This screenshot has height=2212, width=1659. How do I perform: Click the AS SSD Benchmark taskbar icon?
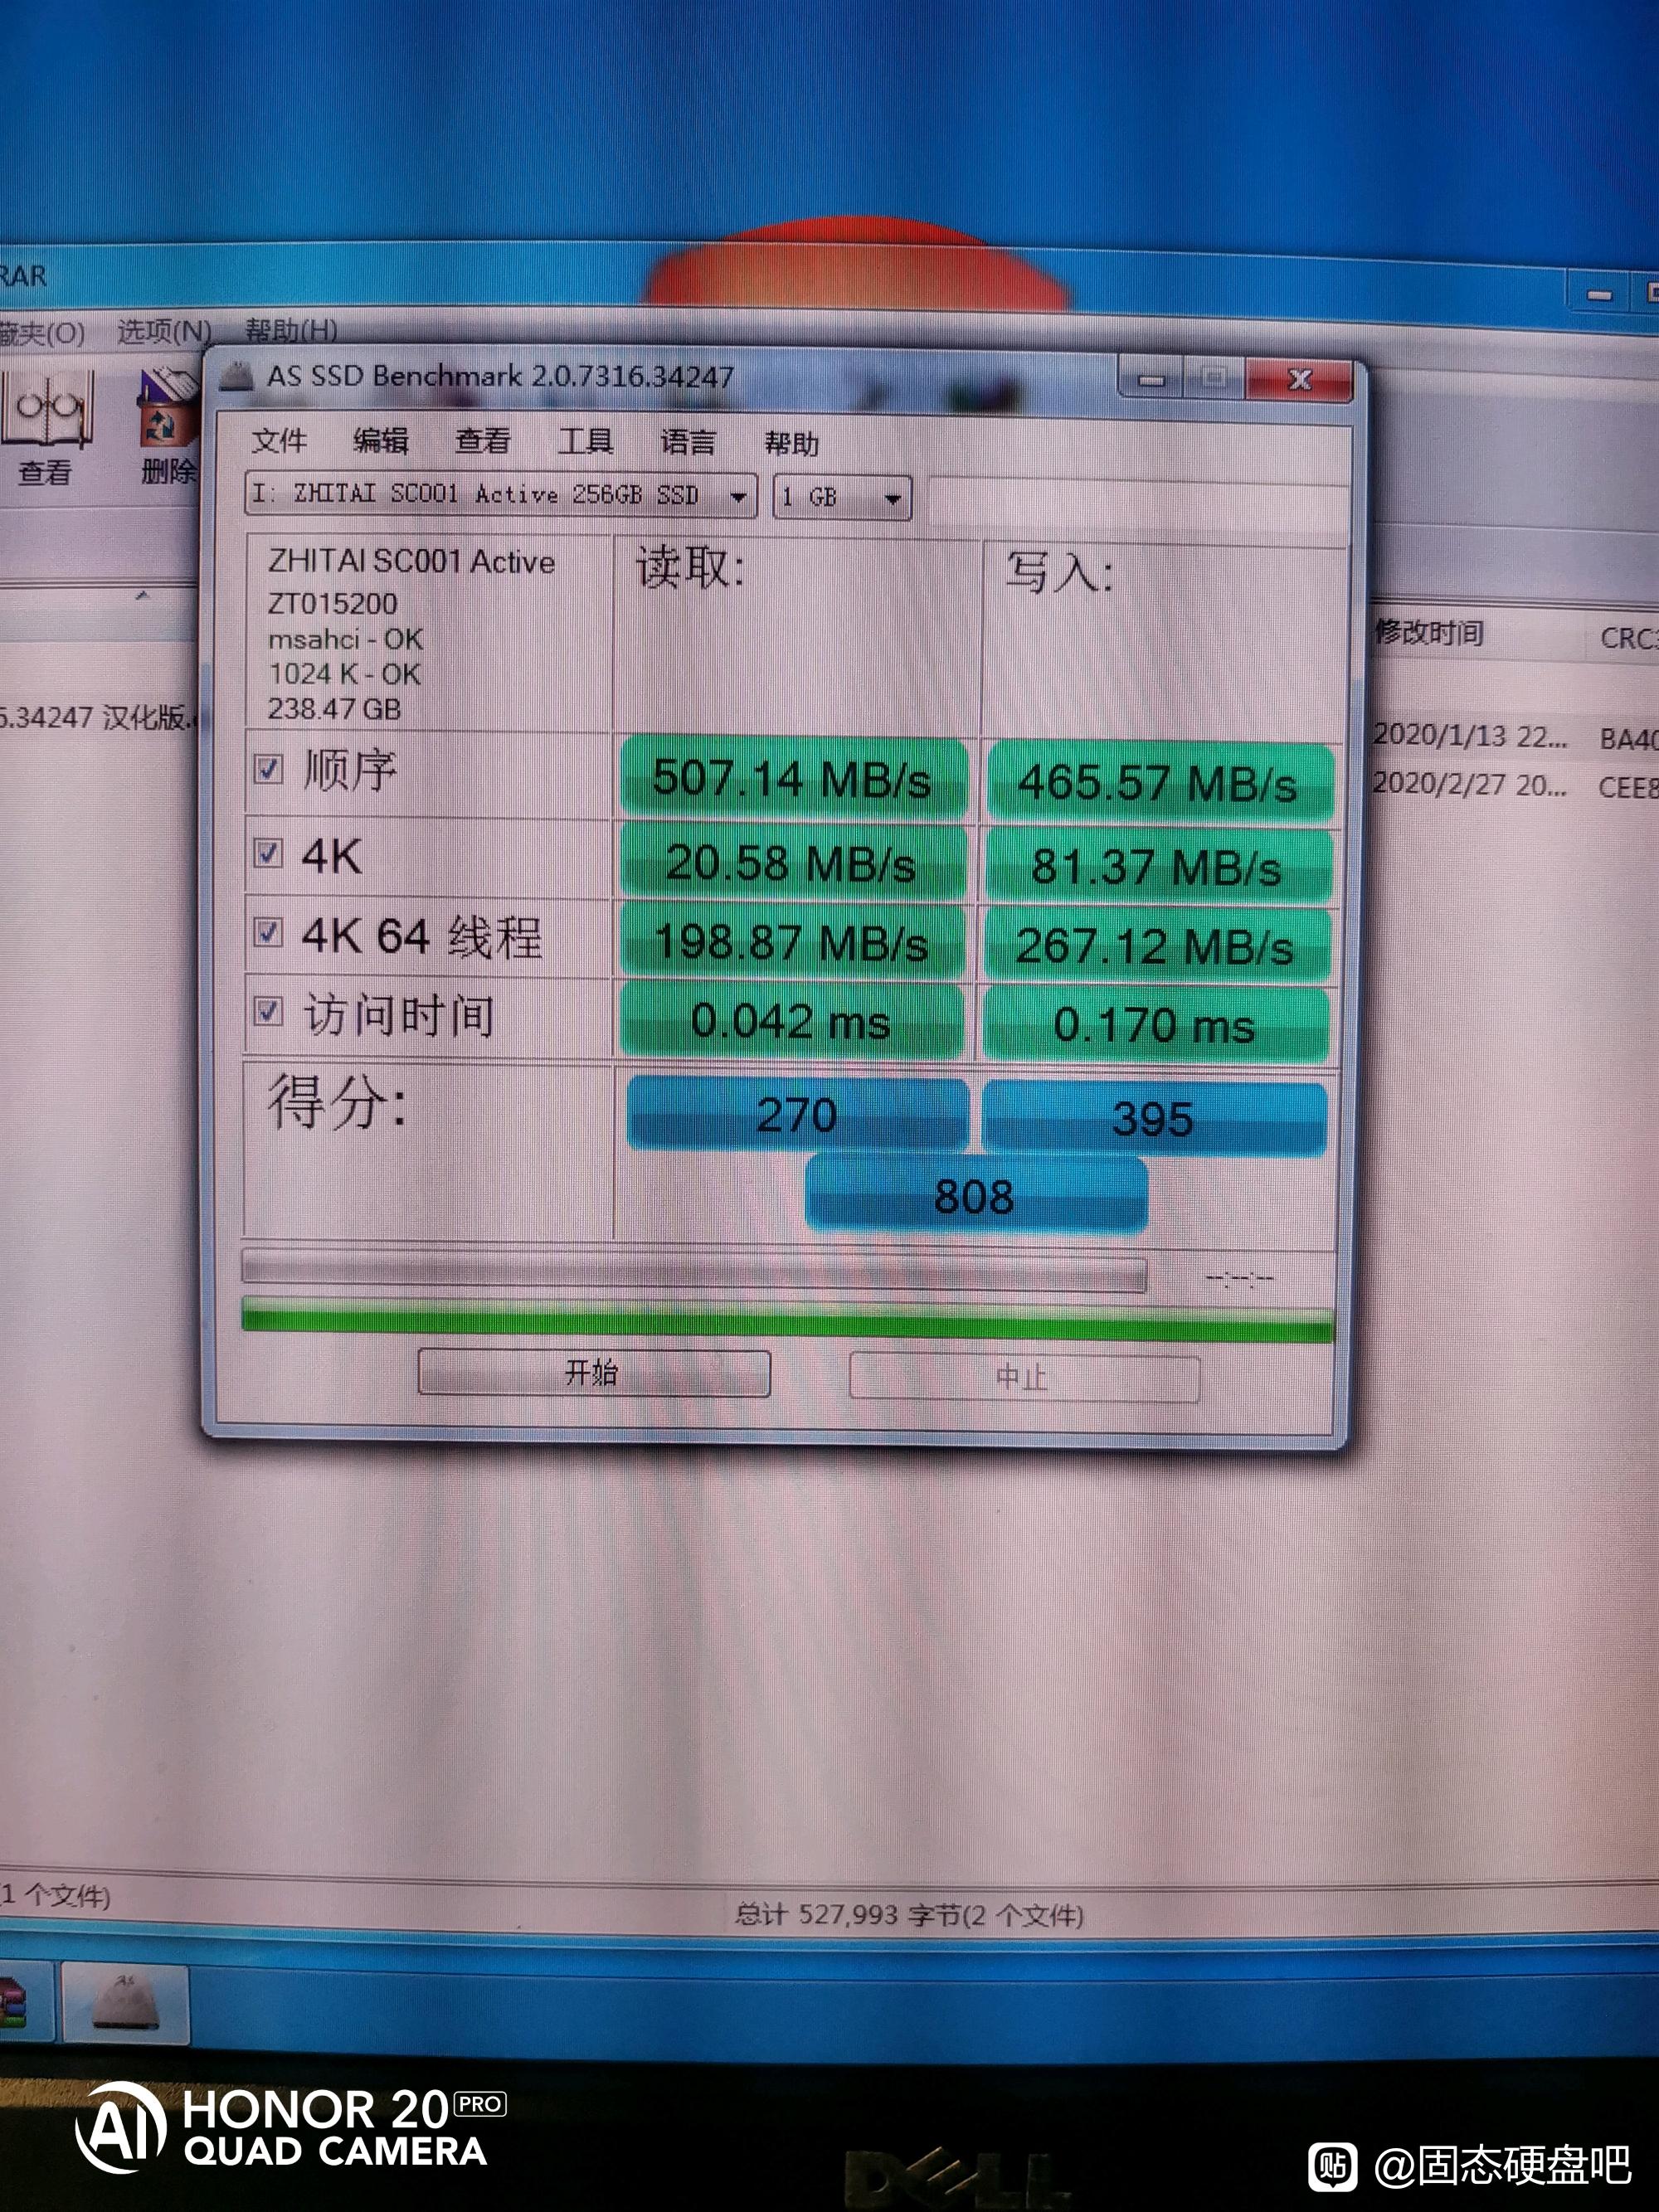click(x=126, y=2002)
